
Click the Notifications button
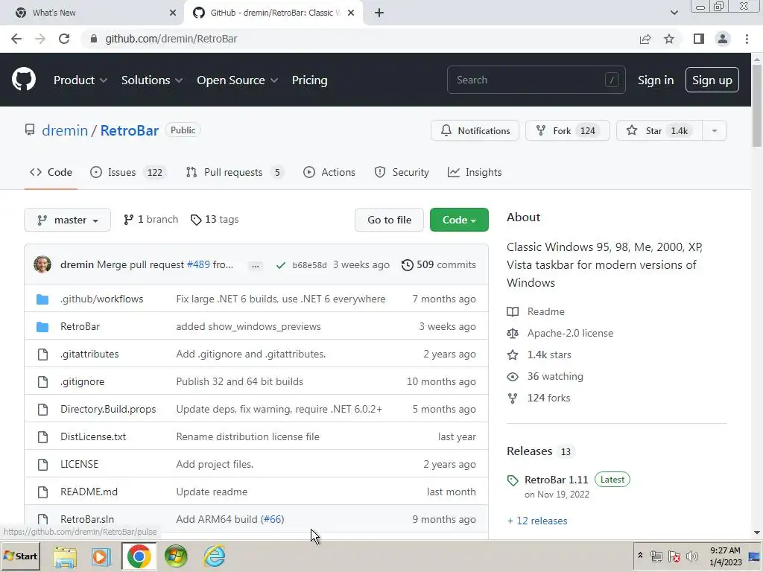[475, 131]
